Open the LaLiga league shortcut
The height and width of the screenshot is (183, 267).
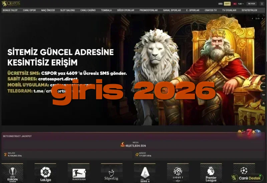(x=45, y=173)
